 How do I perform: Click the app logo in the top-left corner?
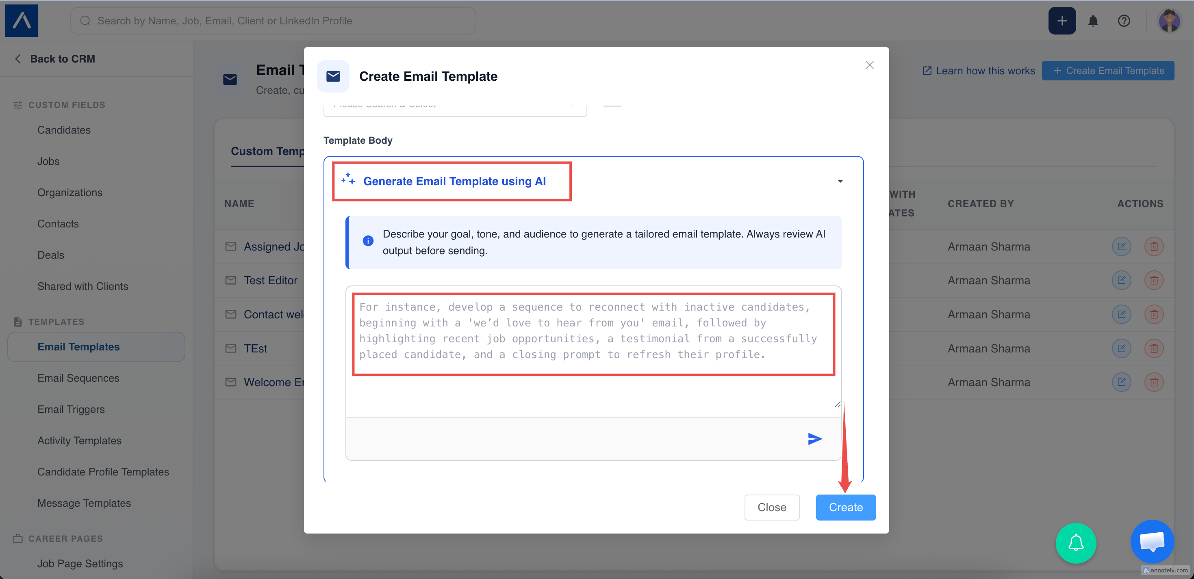(21, 21)
